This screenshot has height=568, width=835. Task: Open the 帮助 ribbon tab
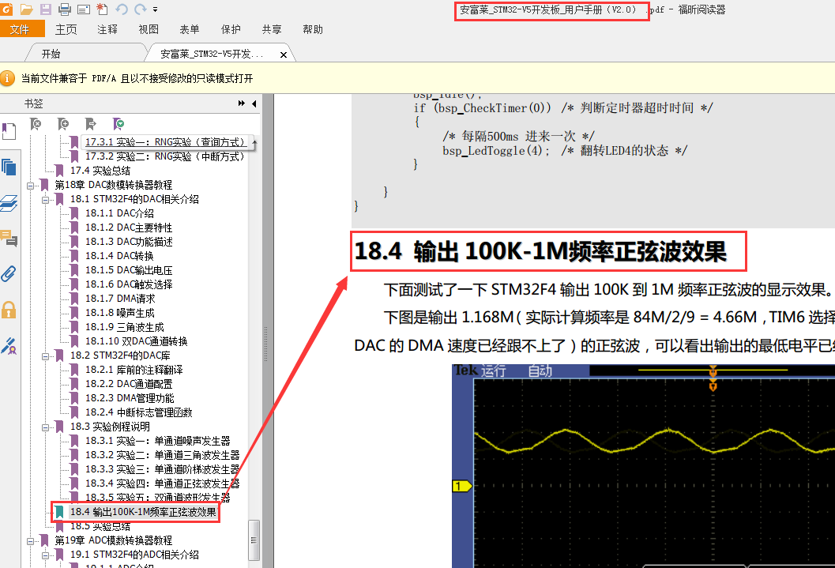coord(313,29)
